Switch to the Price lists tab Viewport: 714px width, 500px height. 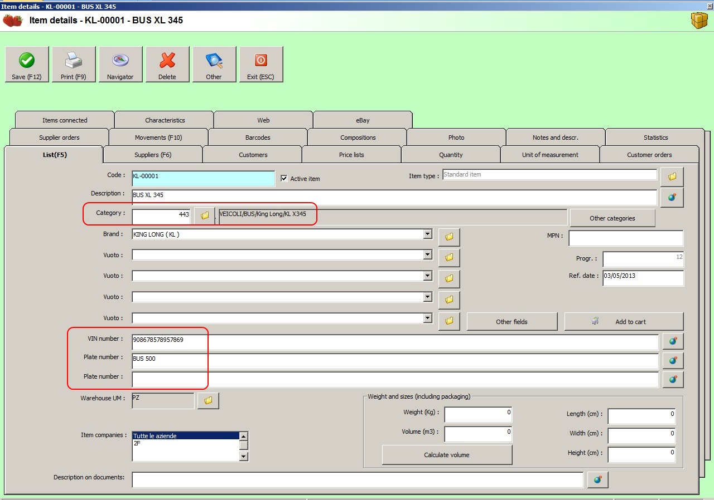coord(351,155)
